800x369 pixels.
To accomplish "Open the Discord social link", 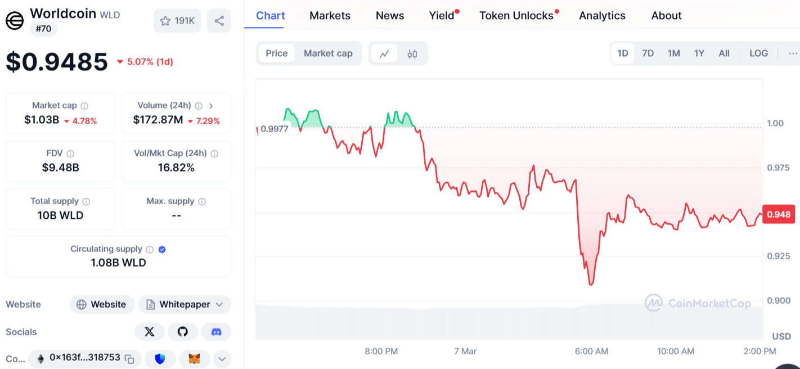I will 216,332.
